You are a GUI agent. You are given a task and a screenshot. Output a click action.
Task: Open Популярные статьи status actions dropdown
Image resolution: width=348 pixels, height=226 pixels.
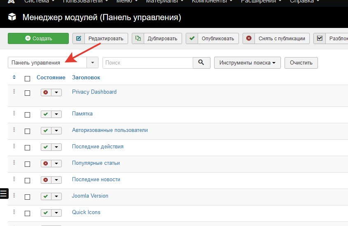pyautogui.click(x=56, y=164)
